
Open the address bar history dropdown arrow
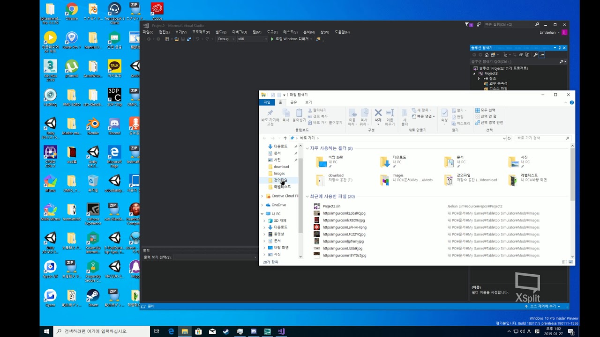tap(504, 138)
